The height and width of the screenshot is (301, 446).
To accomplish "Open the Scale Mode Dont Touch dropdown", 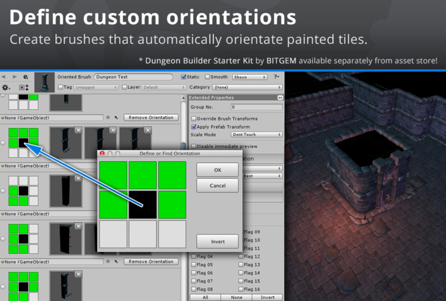I will click(x=257, y=134).
